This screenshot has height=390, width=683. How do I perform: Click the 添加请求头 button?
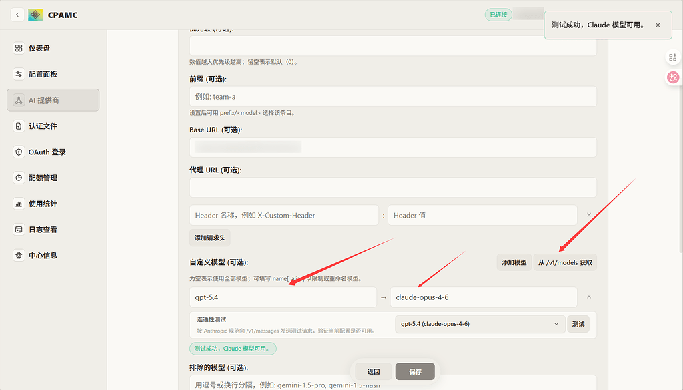point(210,238)
